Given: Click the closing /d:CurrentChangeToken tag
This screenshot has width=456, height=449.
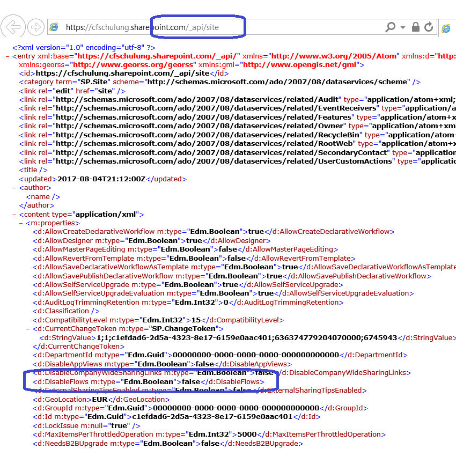Looking at the screenshot, I should 78,347.
